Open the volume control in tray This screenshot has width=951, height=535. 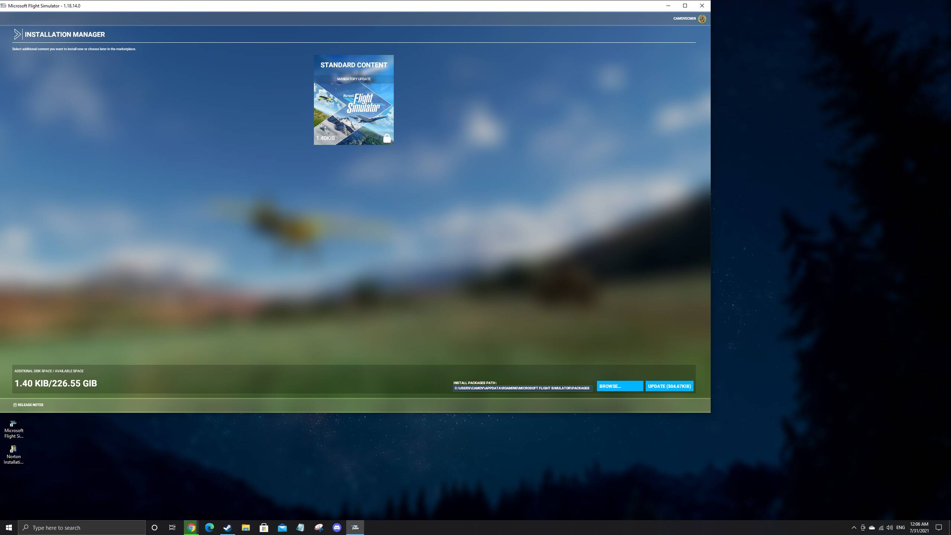point(889,528)
